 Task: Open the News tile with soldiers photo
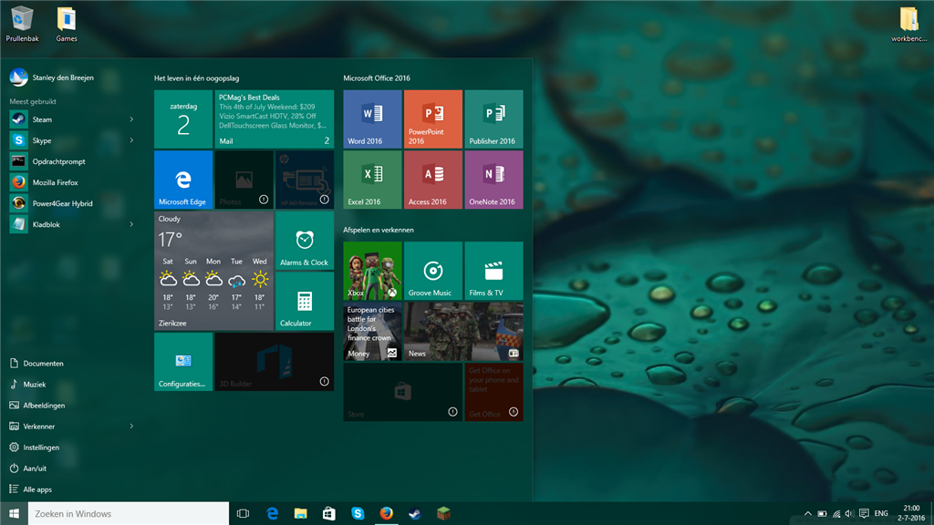463,332
